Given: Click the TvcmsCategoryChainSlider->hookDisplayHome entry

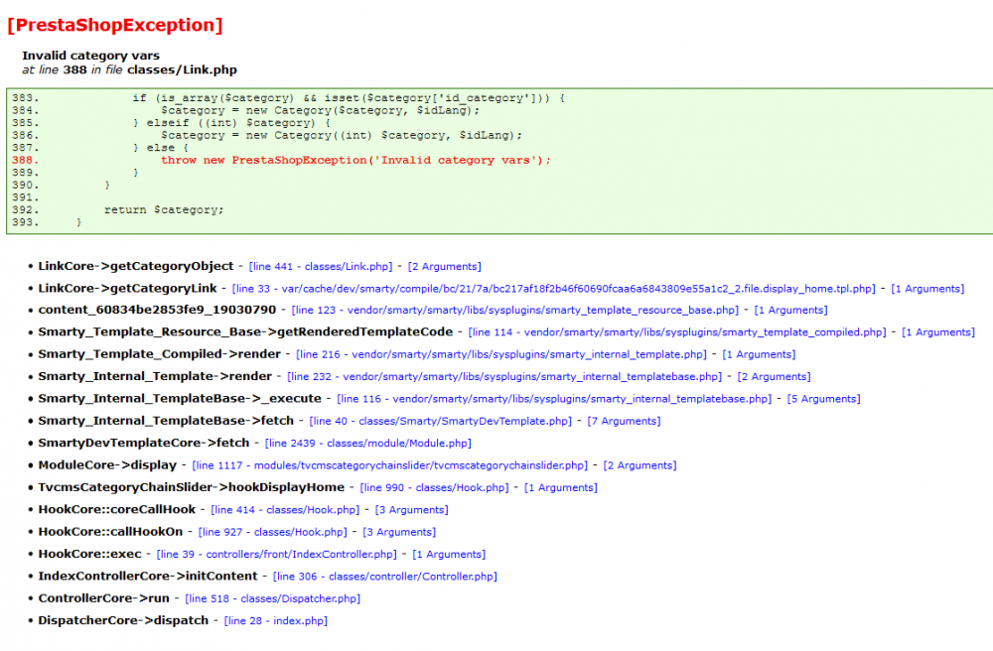Looking at the screenshot, I should [x=192, y=488].
